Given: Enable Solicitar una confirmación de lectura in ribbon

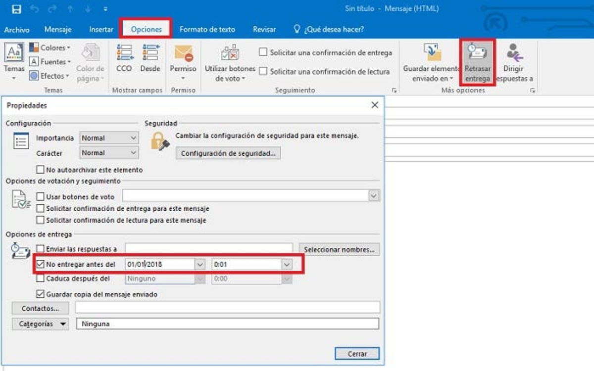Looking at the screenshot, I should [263, 72].
